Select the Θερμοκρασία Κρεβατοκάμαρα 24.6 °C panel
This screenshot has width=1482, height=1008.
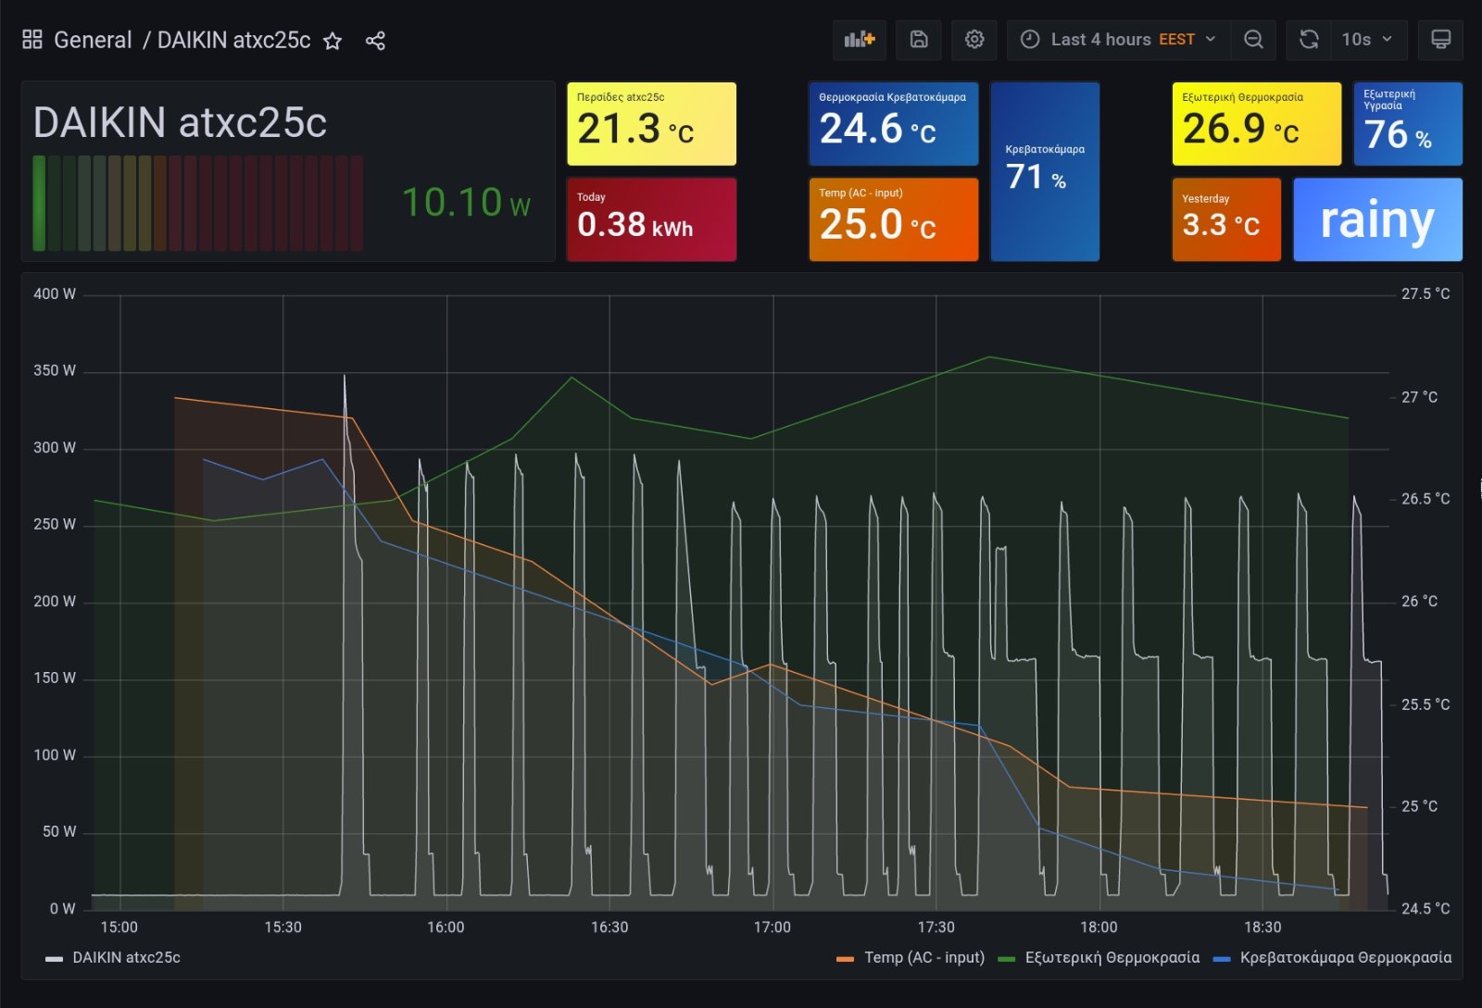[x=893, y=124]
